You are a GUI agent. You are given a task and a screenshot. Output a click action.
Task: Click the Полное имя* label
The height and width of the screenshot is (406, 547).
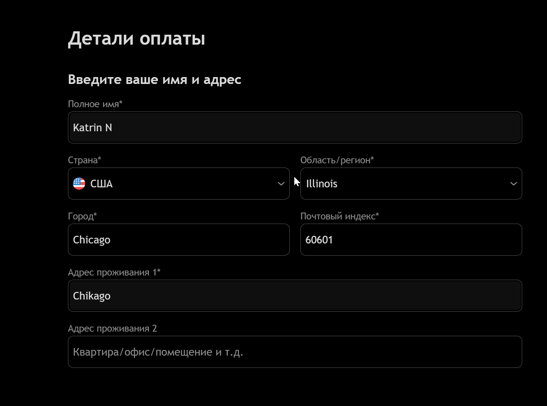(x=95, y=104)
